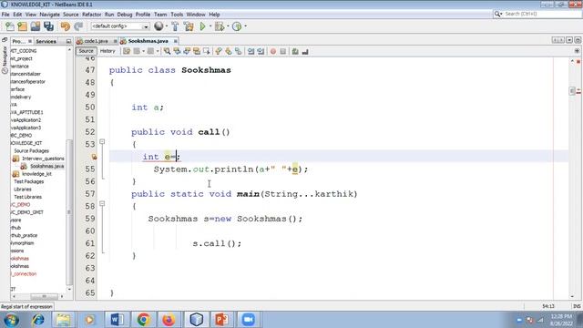Click the Comment icon in editor toolbar

(x=295, y=51)
